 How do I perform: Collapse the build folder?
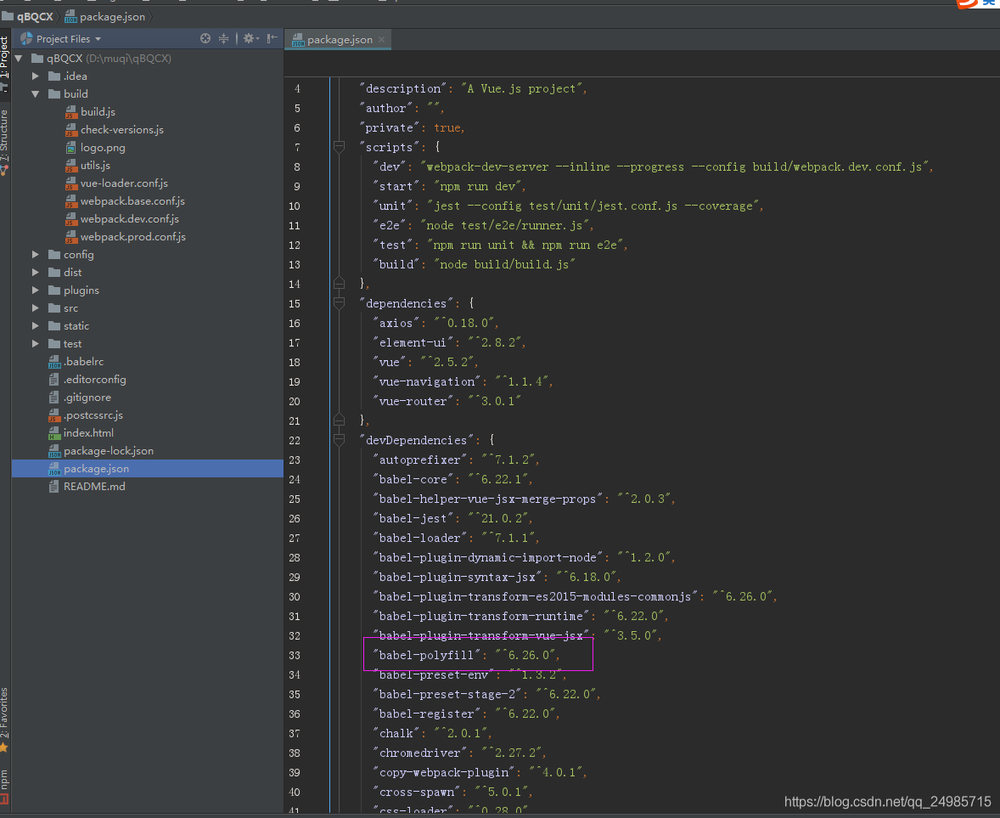pos(36,94)
